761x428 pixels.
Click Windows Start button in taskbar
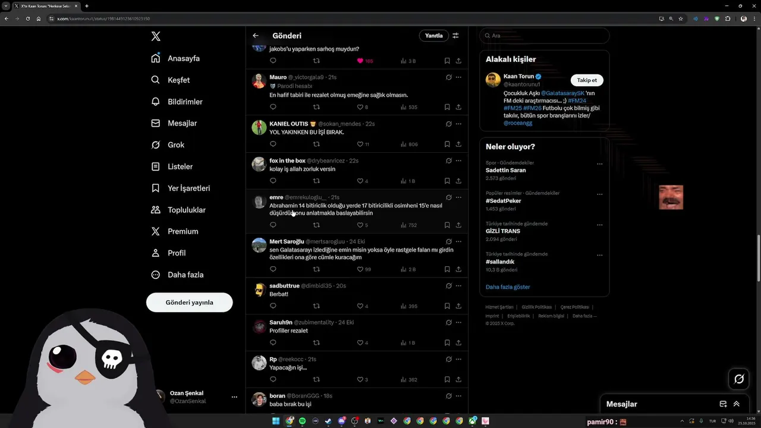(276, 421)
